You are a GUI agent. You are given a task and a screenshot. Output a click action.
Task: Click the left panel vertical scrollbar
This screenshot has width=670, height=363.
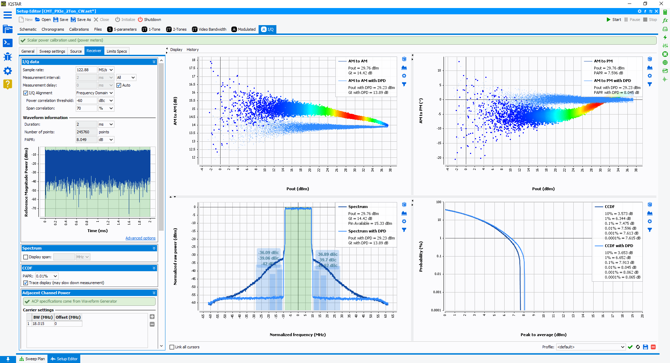(x=161, y=147)
